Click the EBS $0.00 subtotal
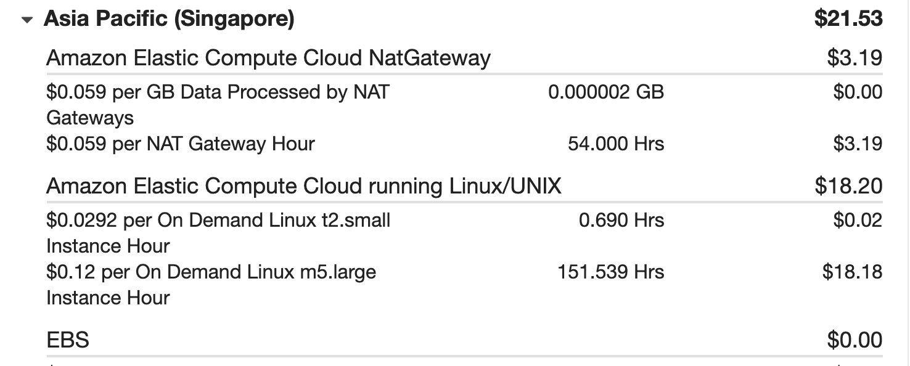The width and height of the screenshot is (910, 366). 855,340
